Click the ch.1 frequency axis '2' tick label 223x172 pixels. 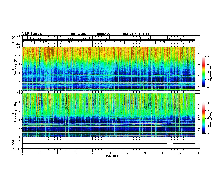click(19, 82)
